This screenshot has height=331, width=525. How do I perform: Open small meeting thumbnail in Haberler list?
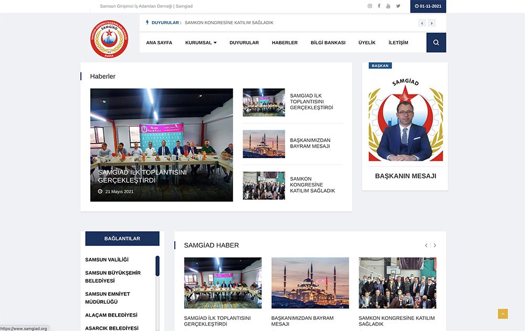[x=264, y=102]
